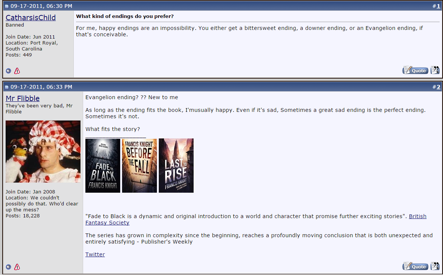The image size is (443, 275).
Task: Click the 'Posts: 18,228' text
Action: click(x=22, y=216)
